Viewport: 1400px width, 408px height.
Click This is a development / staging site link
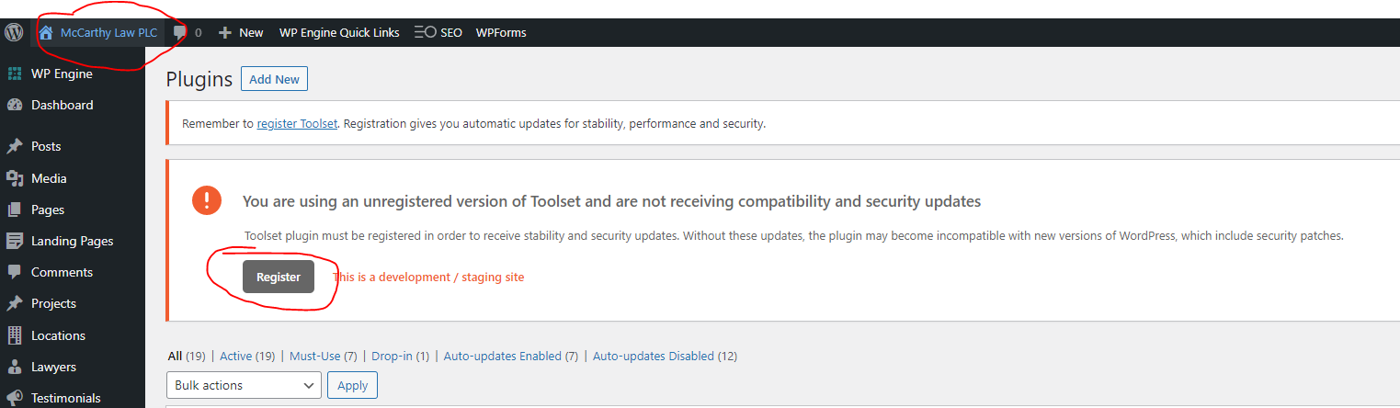point(428,277)
